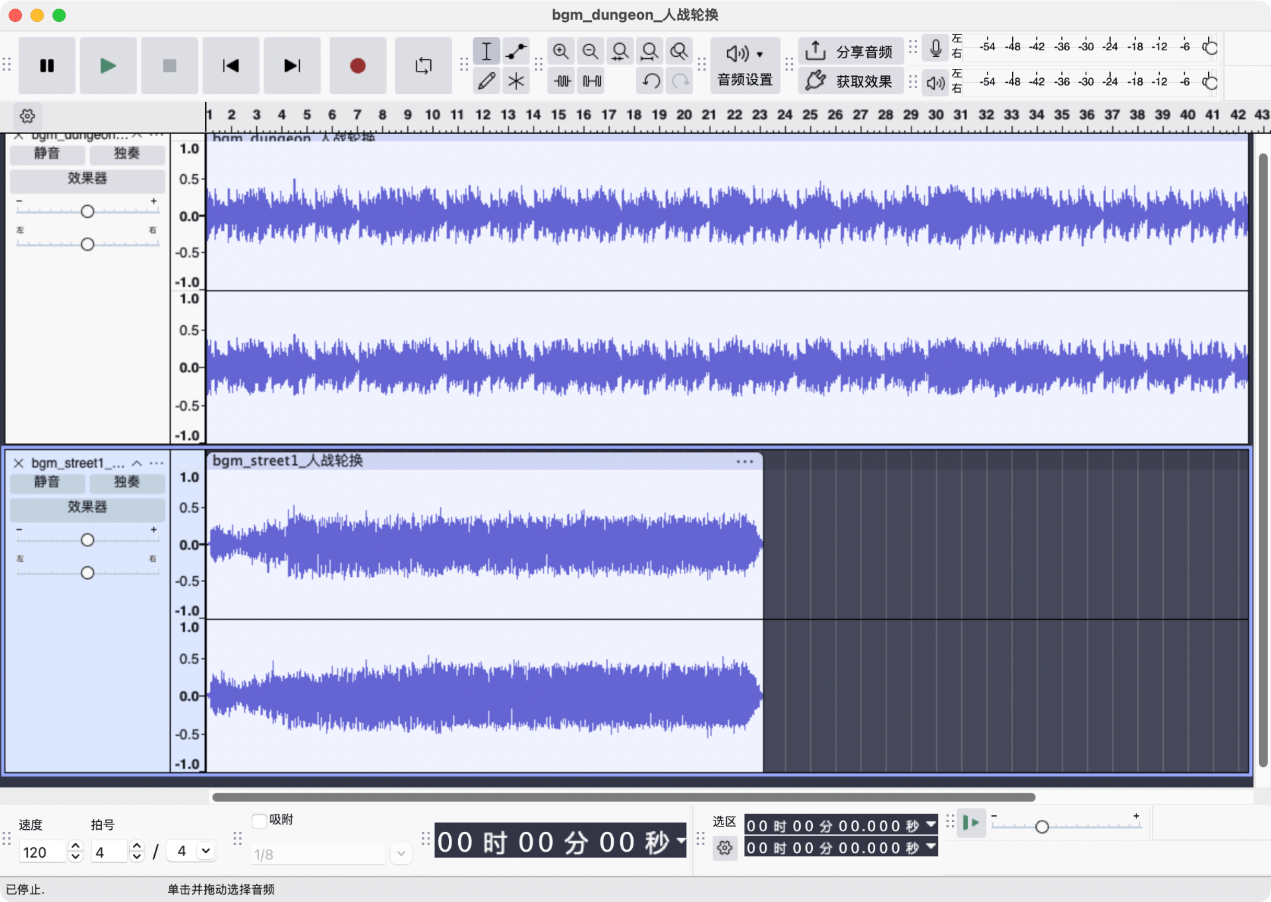Enable the 吸附 snap checkbox
This screenshot has width=1271, height=902.
point(259,821)
